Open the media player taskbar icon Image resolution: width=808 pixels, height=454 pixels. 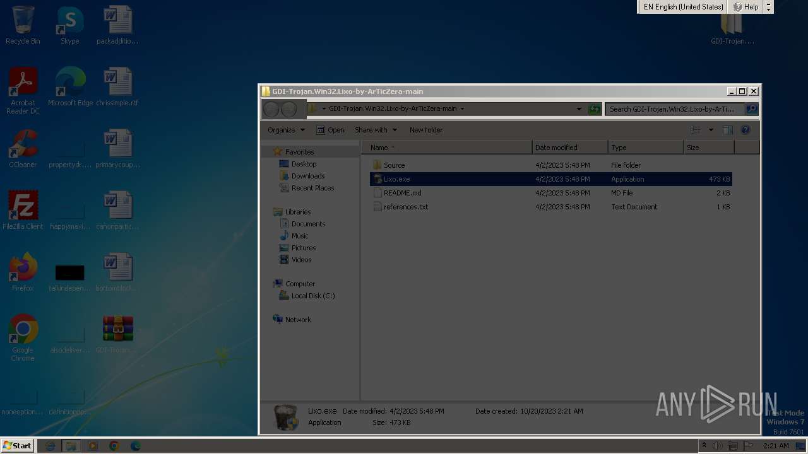93,446
